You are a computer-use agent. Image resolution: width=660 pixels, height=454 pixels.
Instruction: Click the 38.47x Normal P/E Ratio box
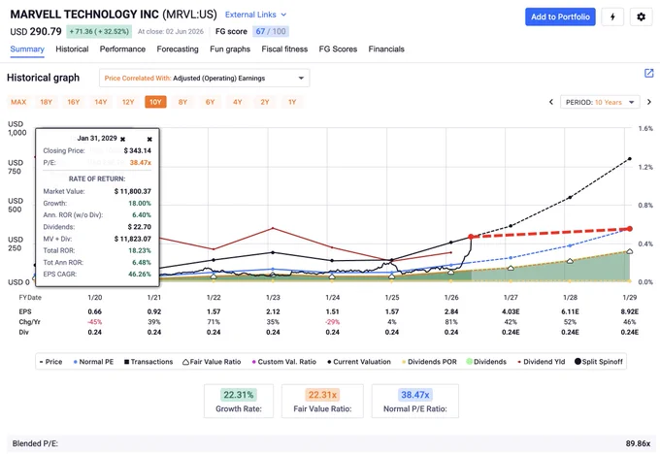pyautogui.click(x=415, y=401)
